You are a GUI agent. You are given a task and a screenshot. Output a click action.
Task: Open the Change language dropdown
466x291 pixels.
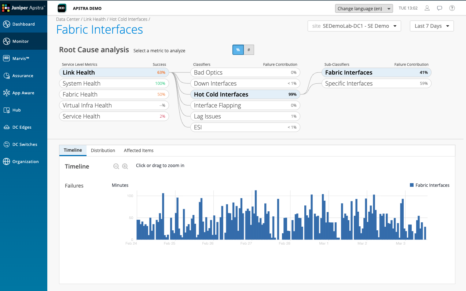click(363, 8)
